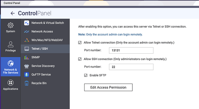Click the QuFTP Service icon

[x=27, y=75]
